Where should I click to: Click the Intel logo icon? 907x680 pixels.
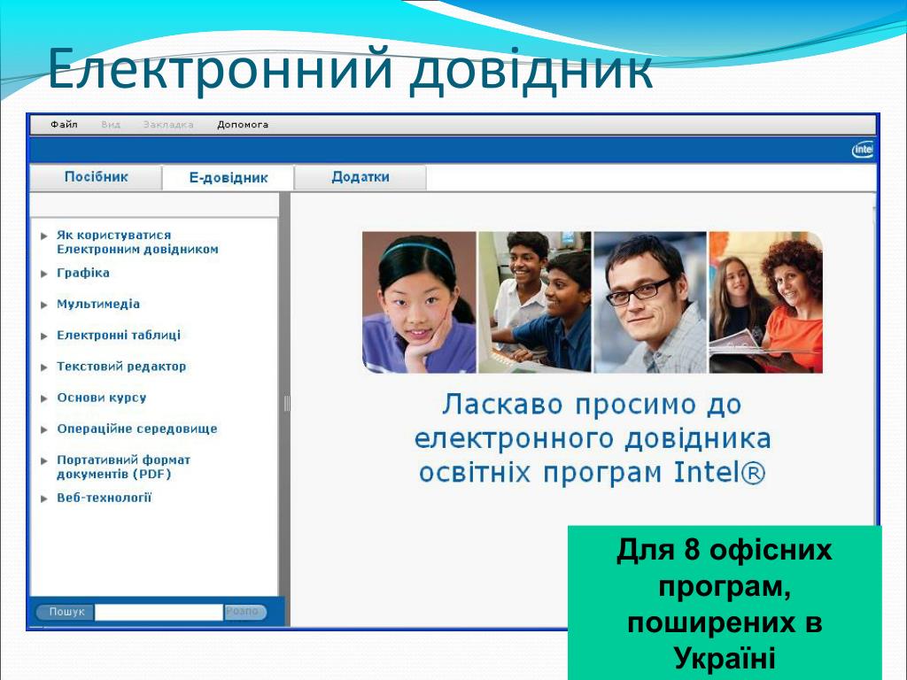click(x=863, y=150)
